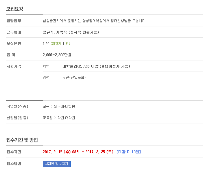Click the arrow between 교육업 and 학원·어학원
209x177 pixels.
tap(55, 118)
